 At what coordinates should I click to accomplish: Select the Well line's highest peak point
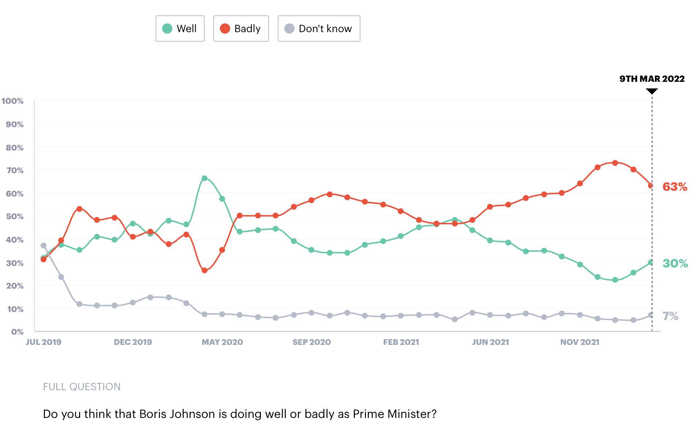pos(205,178)
